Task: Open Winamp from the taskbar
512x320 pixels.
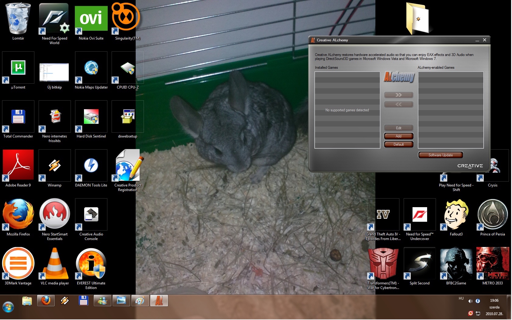Action: click(64, 301)
